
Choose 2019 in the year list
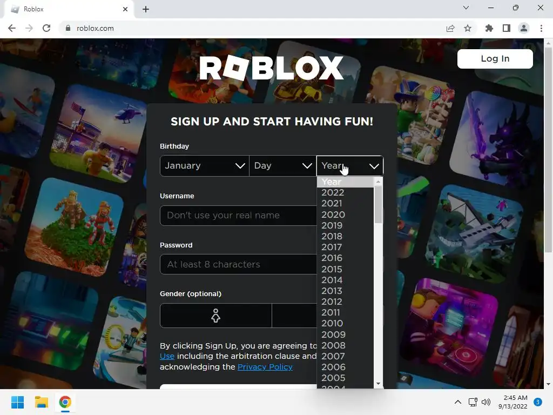click(x=345, y=225)
